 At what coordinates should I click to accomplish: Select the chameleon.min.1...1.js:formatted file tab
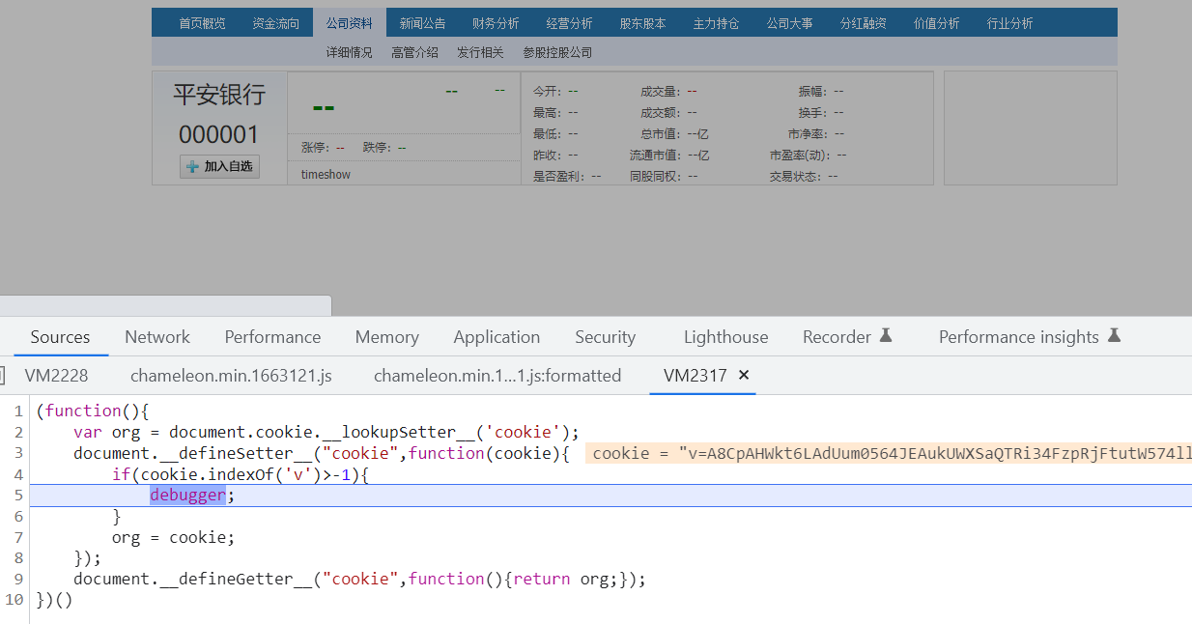[497, 376]
